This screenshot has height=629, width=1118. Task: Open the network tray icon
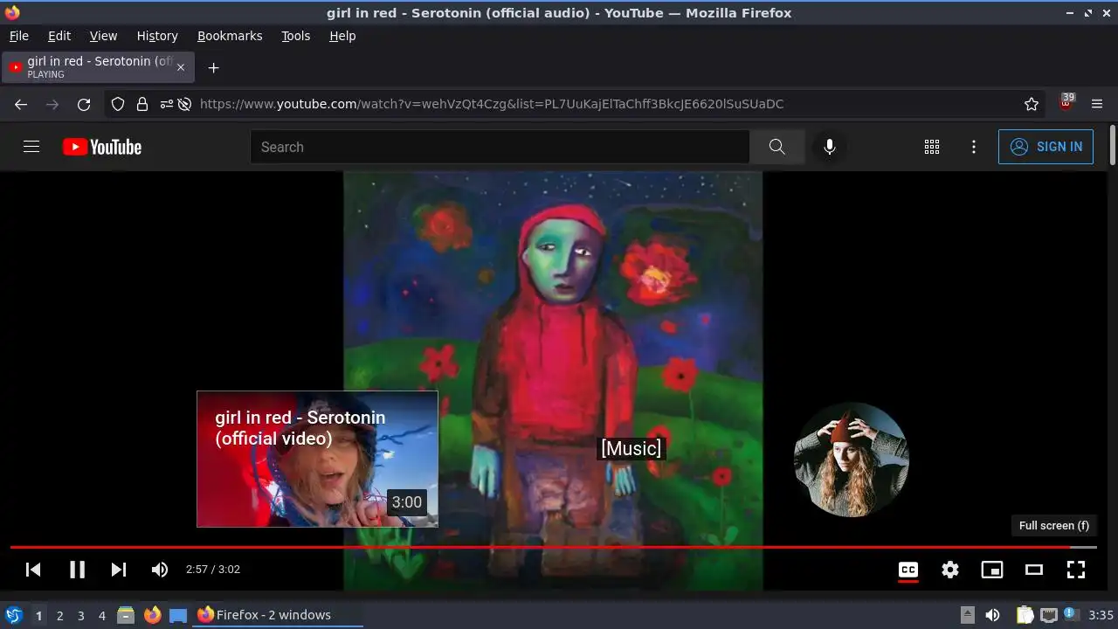[x=1049, y=615]
